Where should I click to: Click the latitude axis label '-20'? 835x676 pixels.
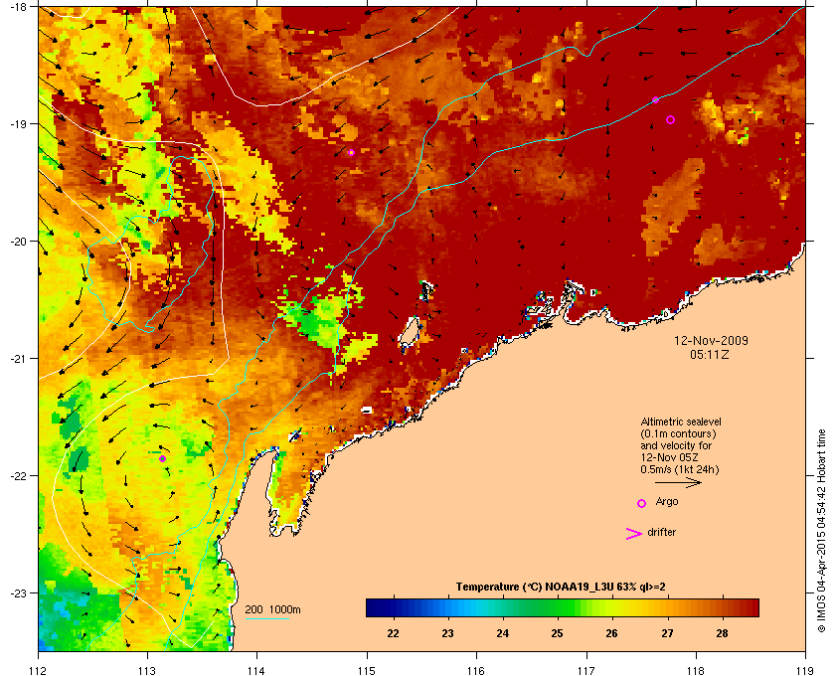tap(19, 242)
